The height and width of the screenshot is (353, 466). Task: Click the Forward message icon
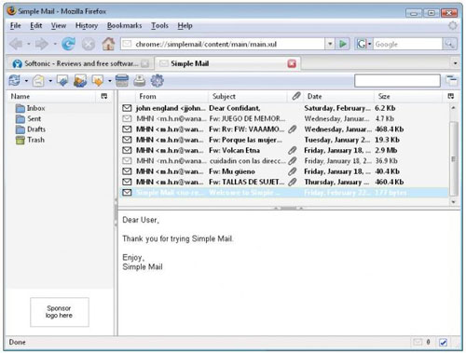(x=98, y=81)
